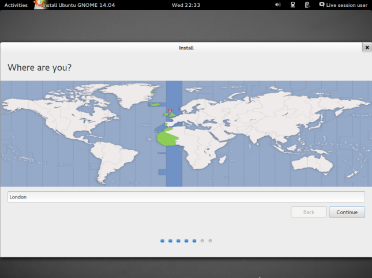Click the Install window title
The height and width of the screenshot is (278, 372).
[x=186, y=48]
